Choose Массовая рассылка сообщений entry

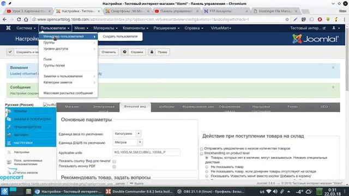pyautogui.click(x=68, y=93)
